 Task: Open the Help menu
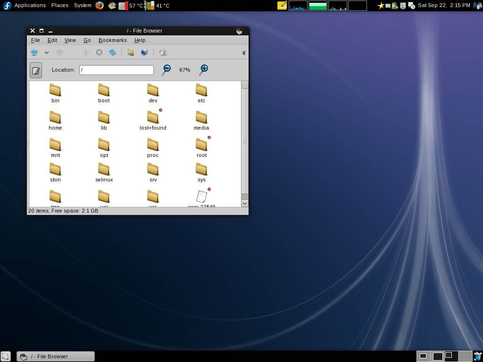tap(140, 41)
